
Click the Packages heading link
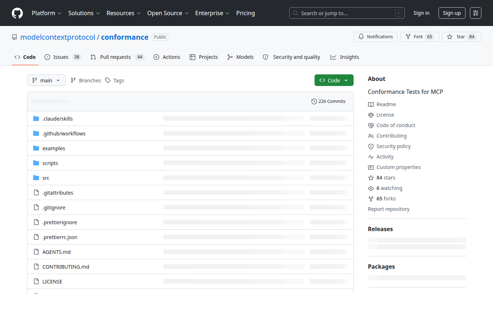tap(381, 266)
